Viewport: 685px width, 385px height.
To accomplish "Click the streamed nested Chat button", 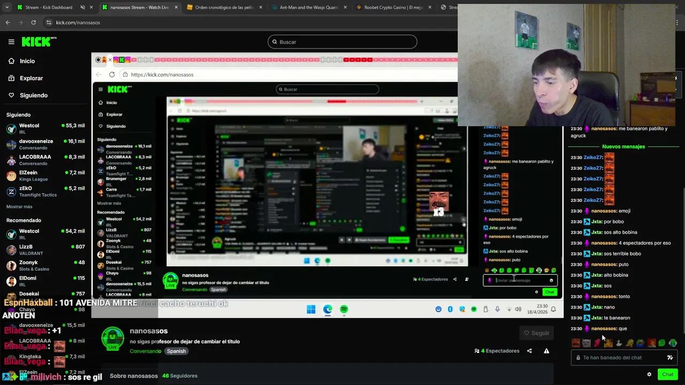I will [x=550, y=292].
